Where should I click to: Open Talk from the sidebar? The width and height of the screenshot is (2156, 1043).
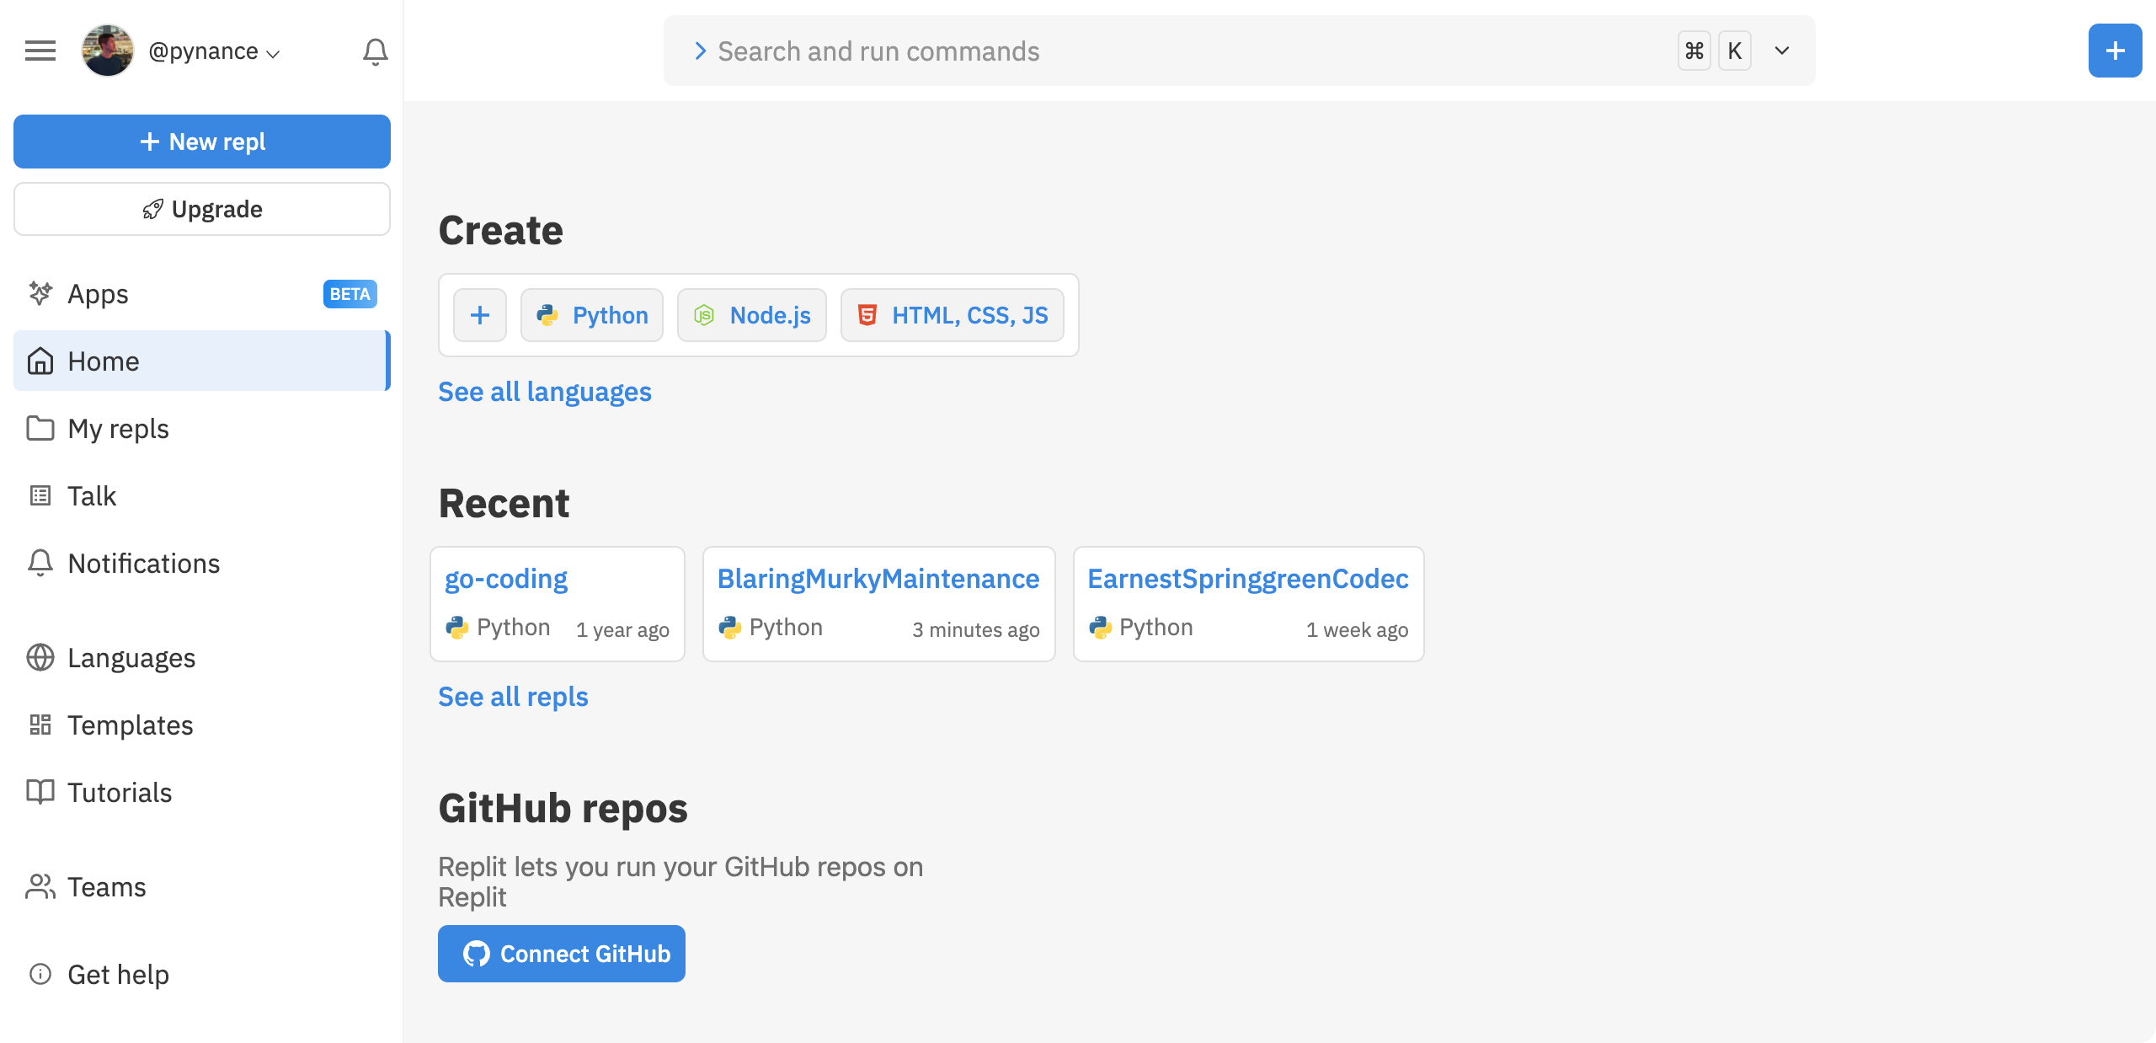pos(91,496)
